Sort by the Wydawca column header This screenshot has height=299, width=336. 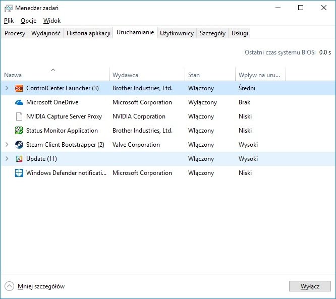147,74
